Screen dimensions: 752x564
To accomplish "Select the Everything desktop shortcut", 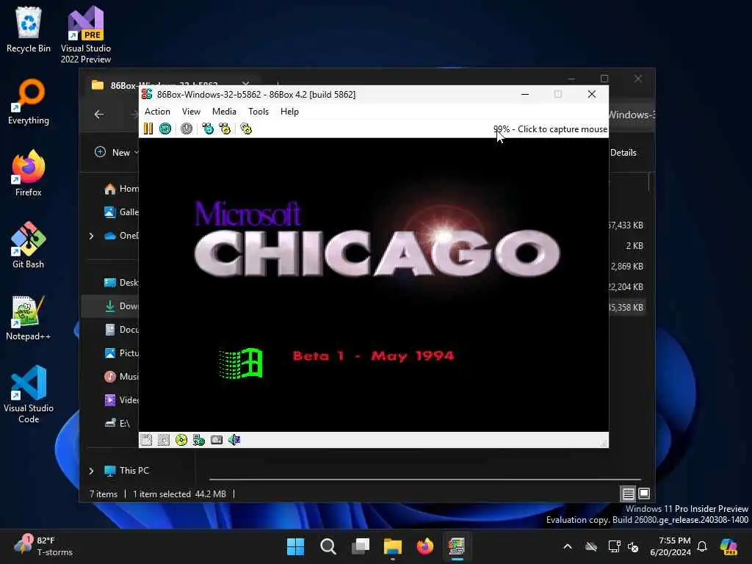I will (29, 101).
